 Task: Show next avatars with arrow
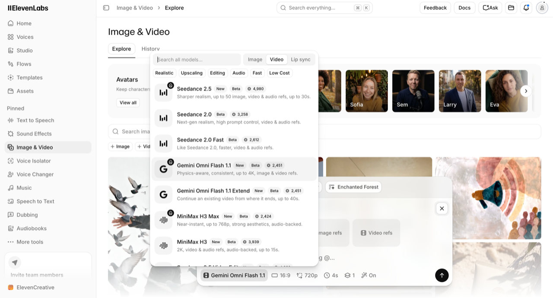[526, 91]
